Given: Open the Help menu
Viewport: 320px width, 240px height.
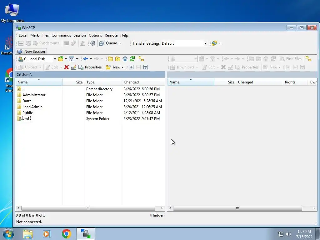Looking at the screenshot, I should point(124,35).
